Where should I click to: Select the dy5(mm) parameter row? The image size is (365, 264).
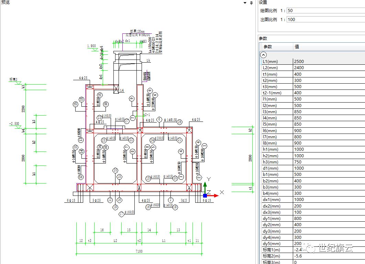(x=313, y=244)
